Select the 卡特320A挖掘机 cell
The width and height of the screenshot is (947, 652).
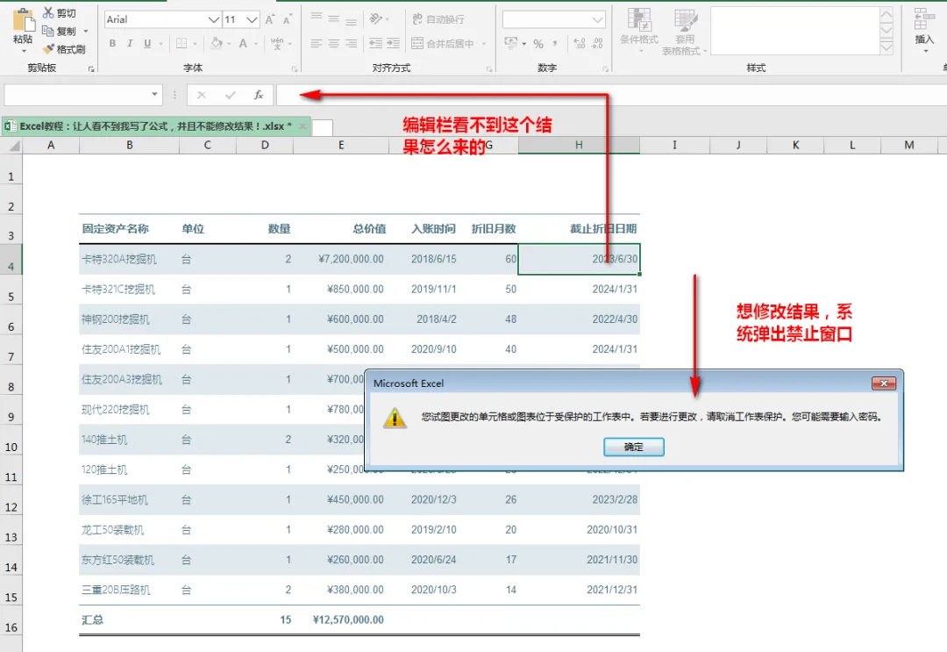[129, 259]
